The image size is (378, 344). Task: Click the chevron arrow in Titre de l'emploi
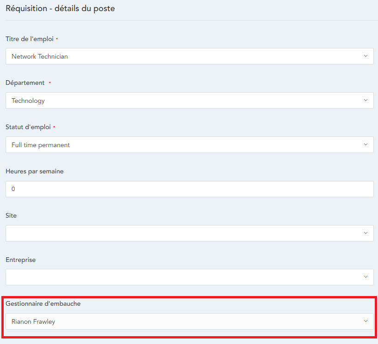366,56
